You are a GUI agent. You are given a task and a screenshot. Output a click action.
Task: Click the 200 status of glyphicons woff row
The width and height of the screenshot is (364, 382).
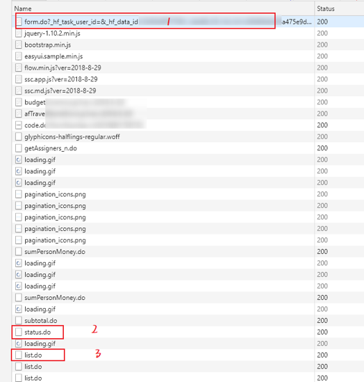point(322,136)
